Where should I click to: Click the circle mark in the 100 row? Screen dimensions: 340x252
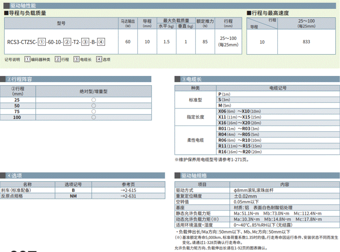pos(94,117)
